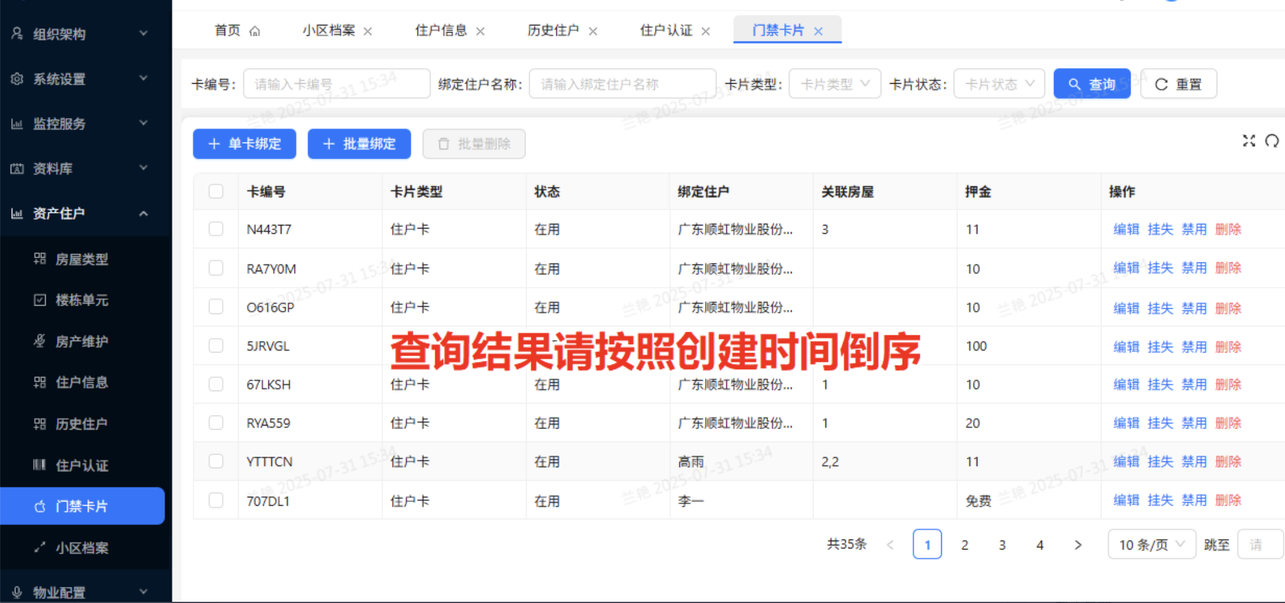Open the 卡片状态 dropdown filter

pyautogui.click(x=999, y=84)
